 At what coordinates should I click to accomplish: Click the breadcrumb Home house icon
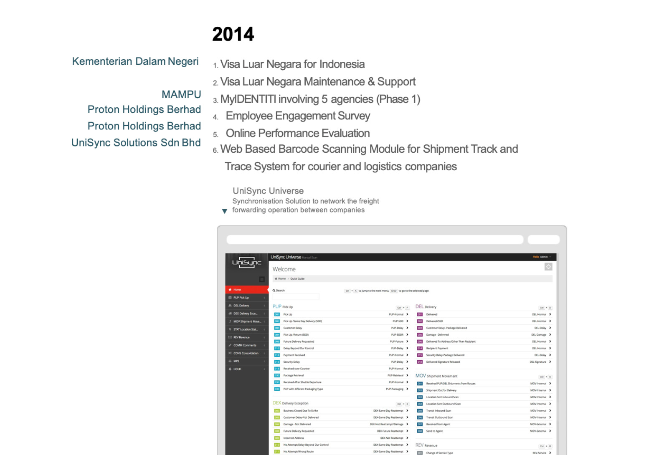click(276, 279)
